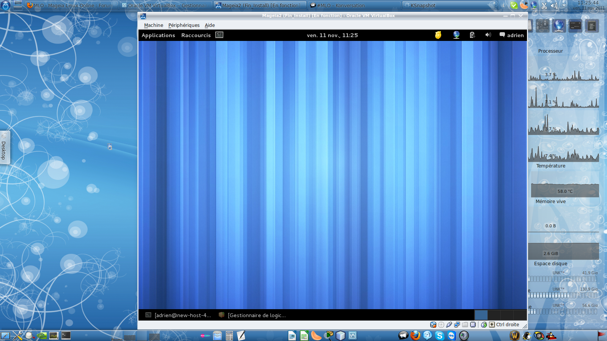
Task: Launch Firefox from bottom panel
Action: [415, 335]
